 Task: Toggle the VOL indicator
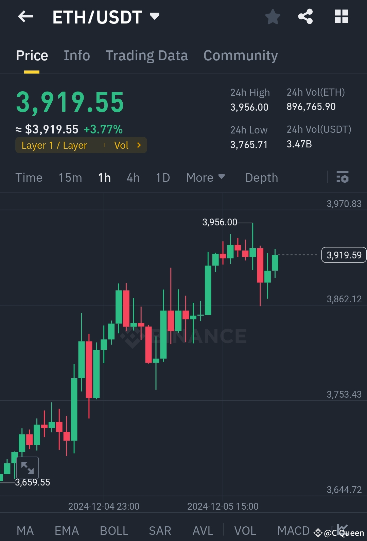pos(246,530)
